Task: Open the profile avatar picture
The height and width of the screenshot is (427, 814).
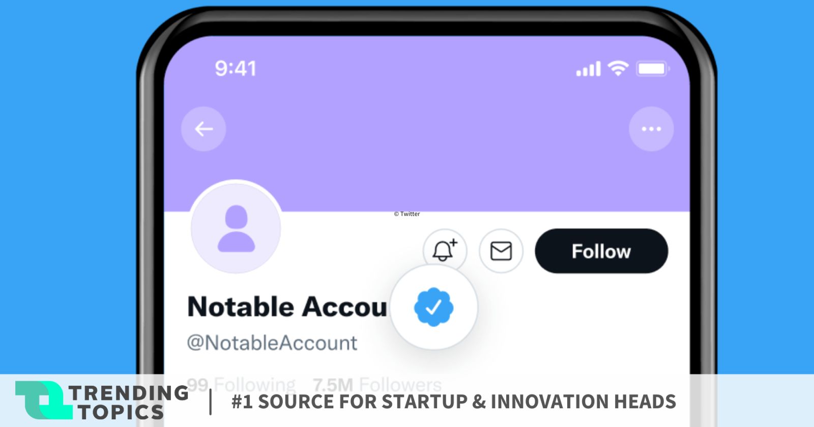Action: (x=236, y=228)
